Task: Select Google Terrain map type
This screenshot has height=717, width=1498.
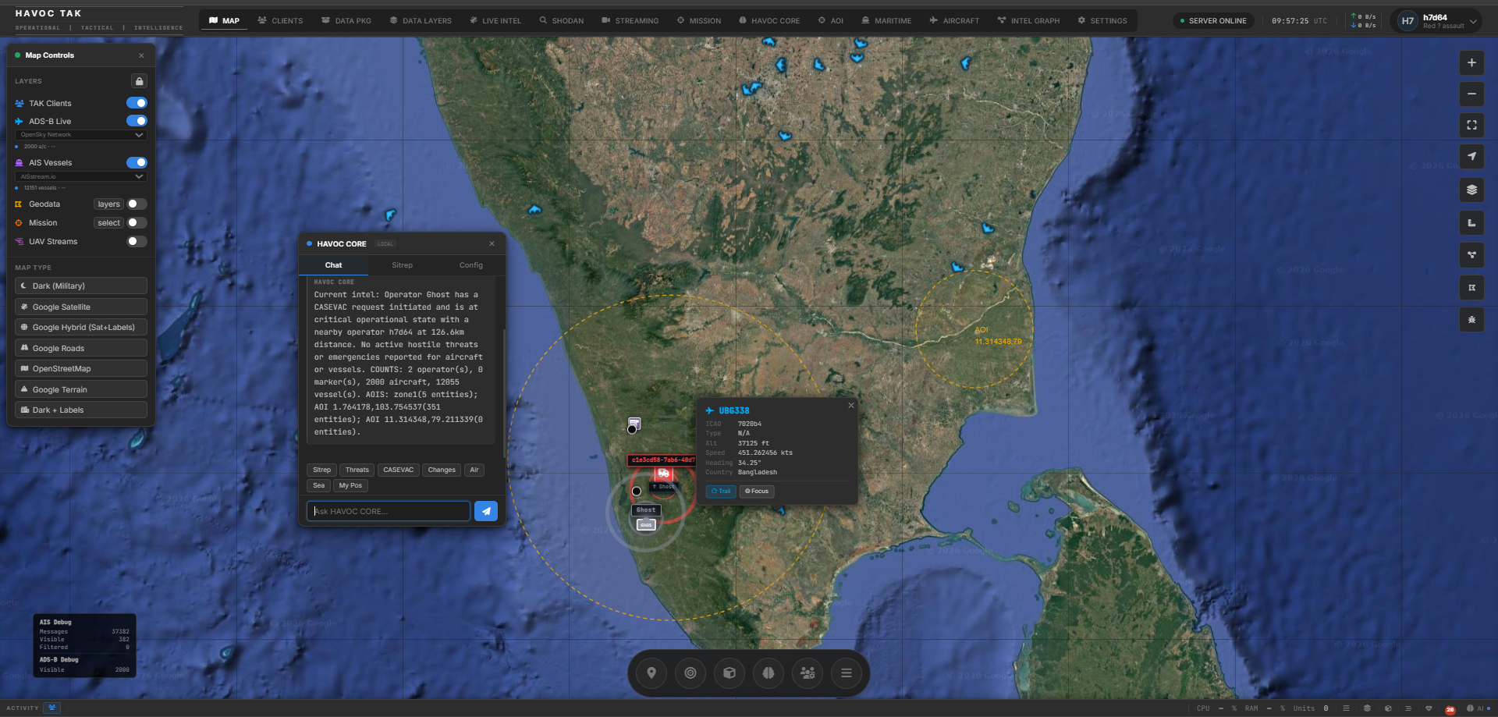Action: point(81,390)
